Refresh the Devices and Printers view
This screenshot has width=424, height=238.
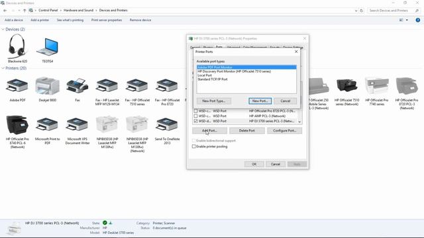[361, 11]
